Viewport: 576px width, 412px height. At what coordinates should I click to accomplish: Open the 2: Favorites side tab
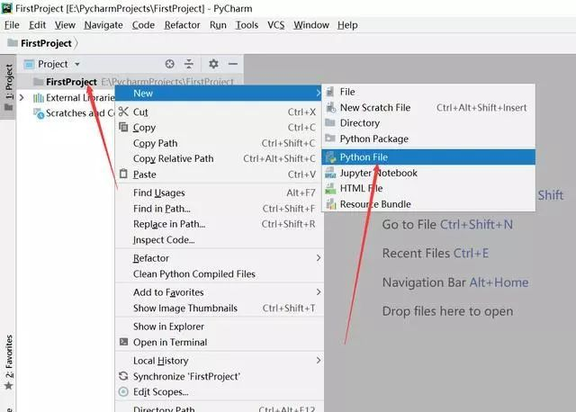8,362
